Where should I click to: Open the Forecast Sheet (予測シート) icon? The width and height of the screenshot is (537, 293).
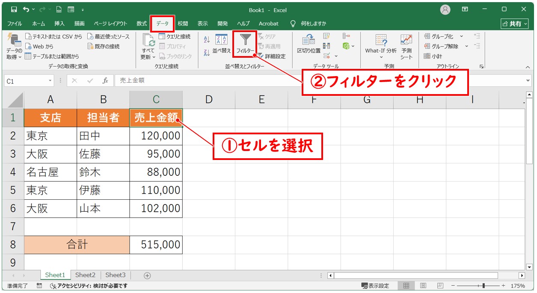pyautogui.click(x=406, y=41)
